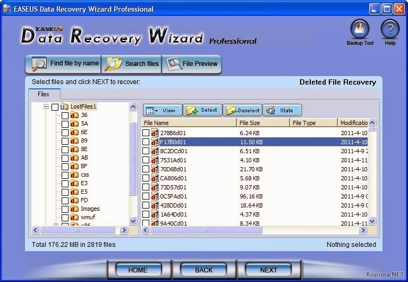Click the file list scroll right arrow

(x=363, y=230)
